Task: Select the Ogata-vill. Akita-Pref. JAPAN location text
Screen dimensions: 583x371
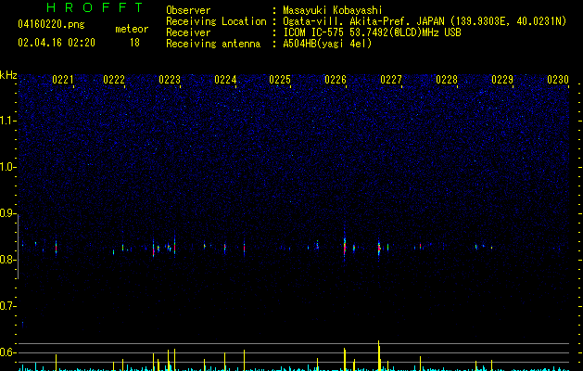Action: tap(425, 21)
